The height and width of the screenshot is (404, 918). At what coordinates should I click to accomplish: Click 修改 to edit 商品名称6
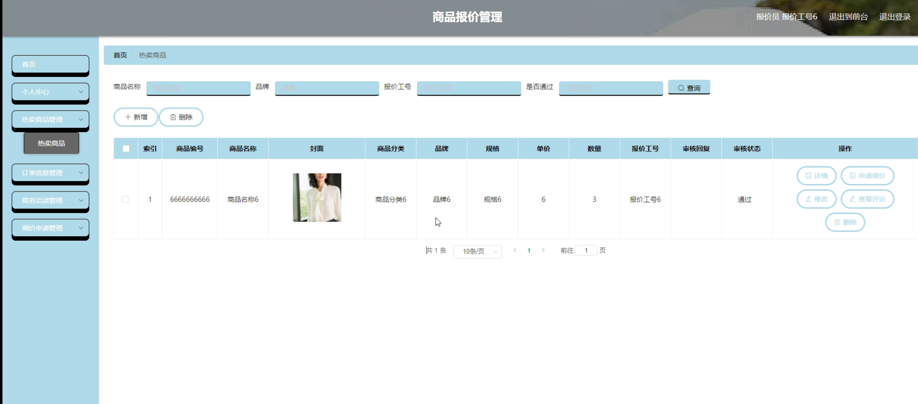pos(816,199)
